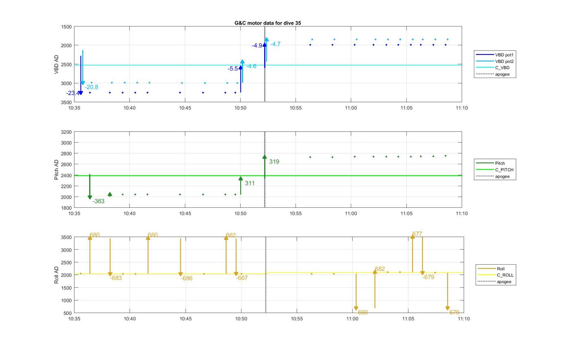Click the '-23.4' VBD data label
The width and height of the screenshot is (570, 352).
coord(72,93)
